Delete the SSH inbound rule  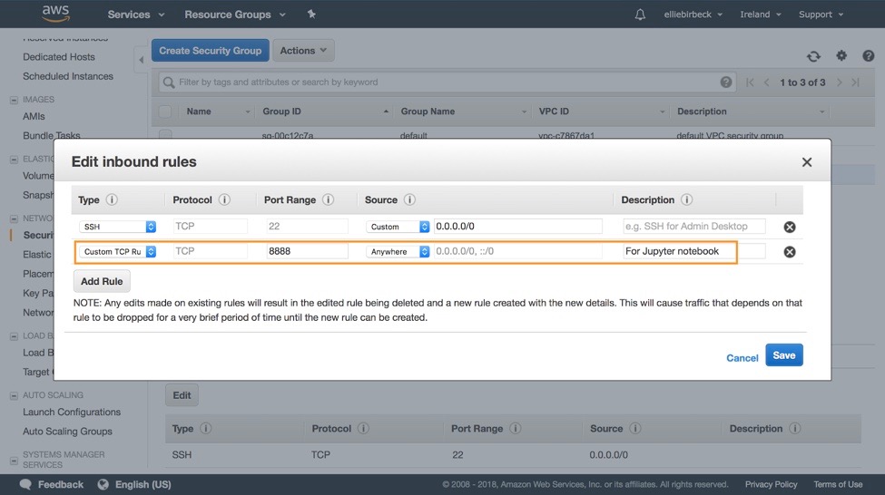pyautogui.click(x=790, y=227)
